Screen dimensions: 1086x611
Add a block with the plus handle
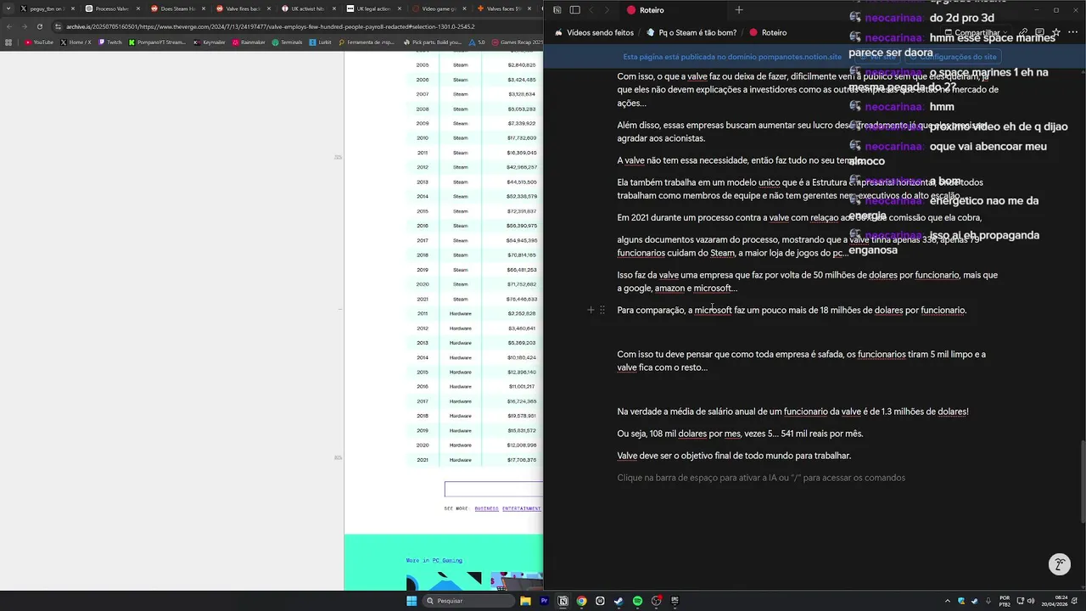point(591,311)
